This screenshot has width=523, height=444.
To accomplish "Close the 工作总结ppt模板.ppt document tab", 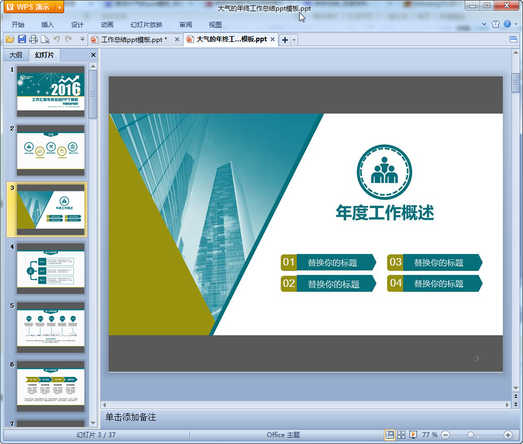I will pyautogui.click(x=177, y=39).
